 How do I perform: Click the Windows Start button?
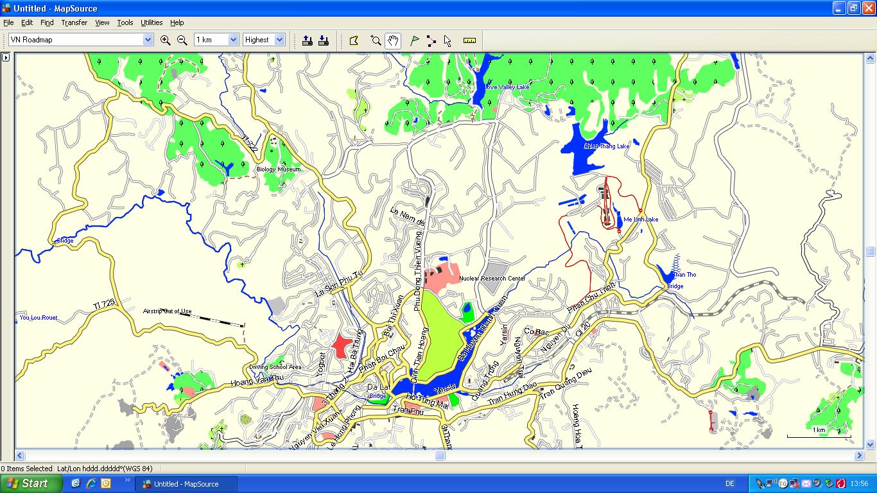pyautogui.click(x=31, y=483)
